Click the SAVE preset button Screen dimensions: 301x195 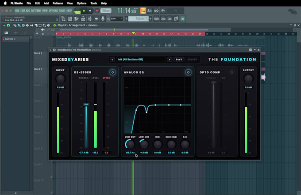(x=179, y=60)
